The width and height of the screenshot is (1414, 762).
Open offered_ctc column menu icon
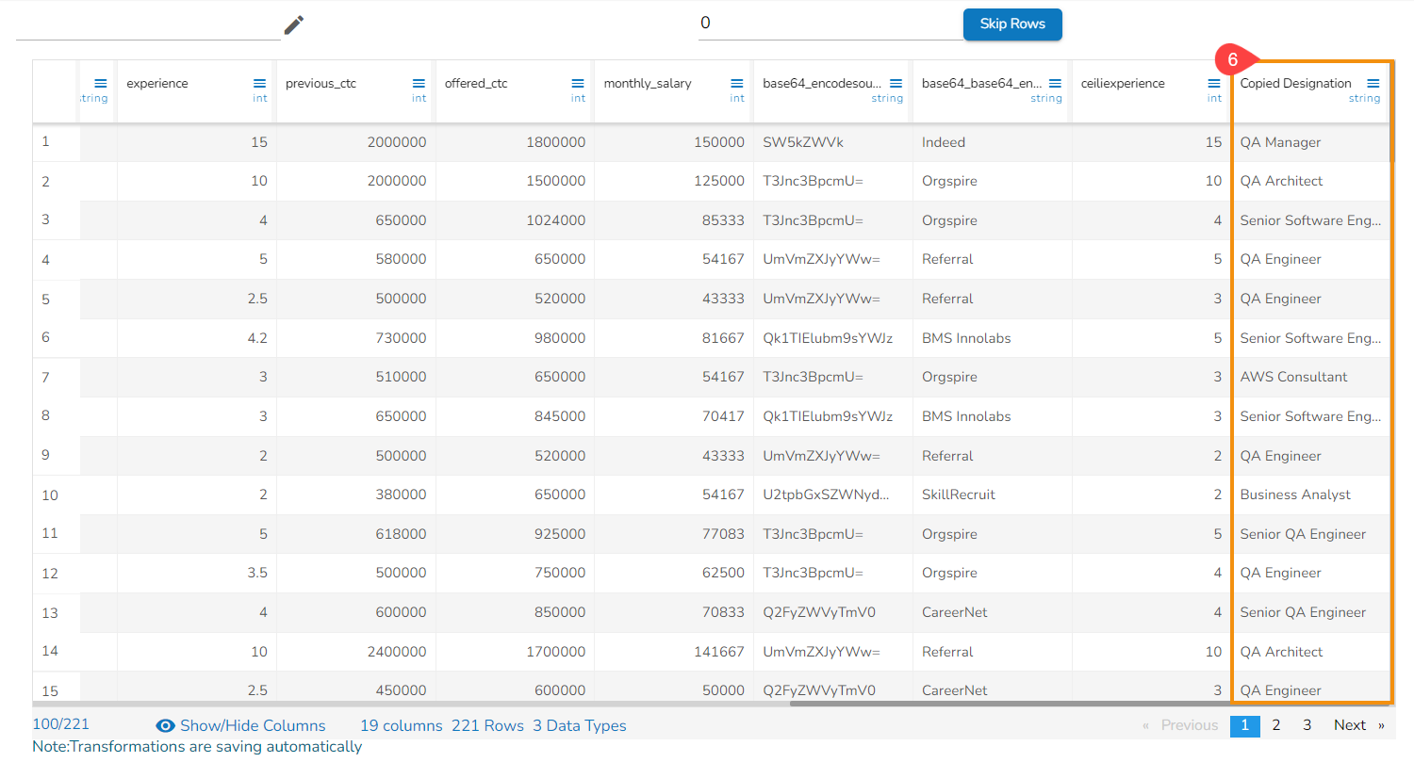click(578, 84)
